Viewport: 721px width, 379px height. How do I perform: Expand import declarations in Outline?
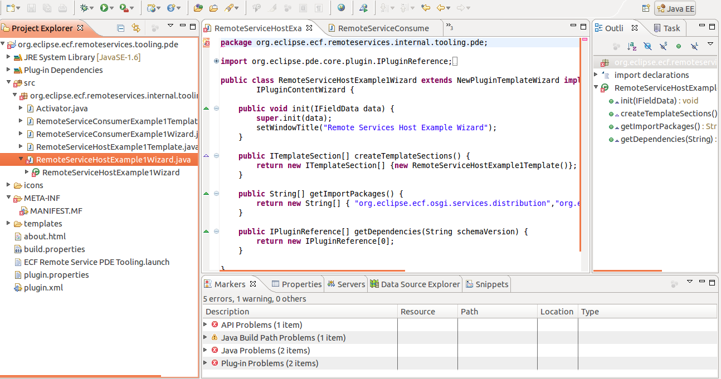click(x=596, y=75)
